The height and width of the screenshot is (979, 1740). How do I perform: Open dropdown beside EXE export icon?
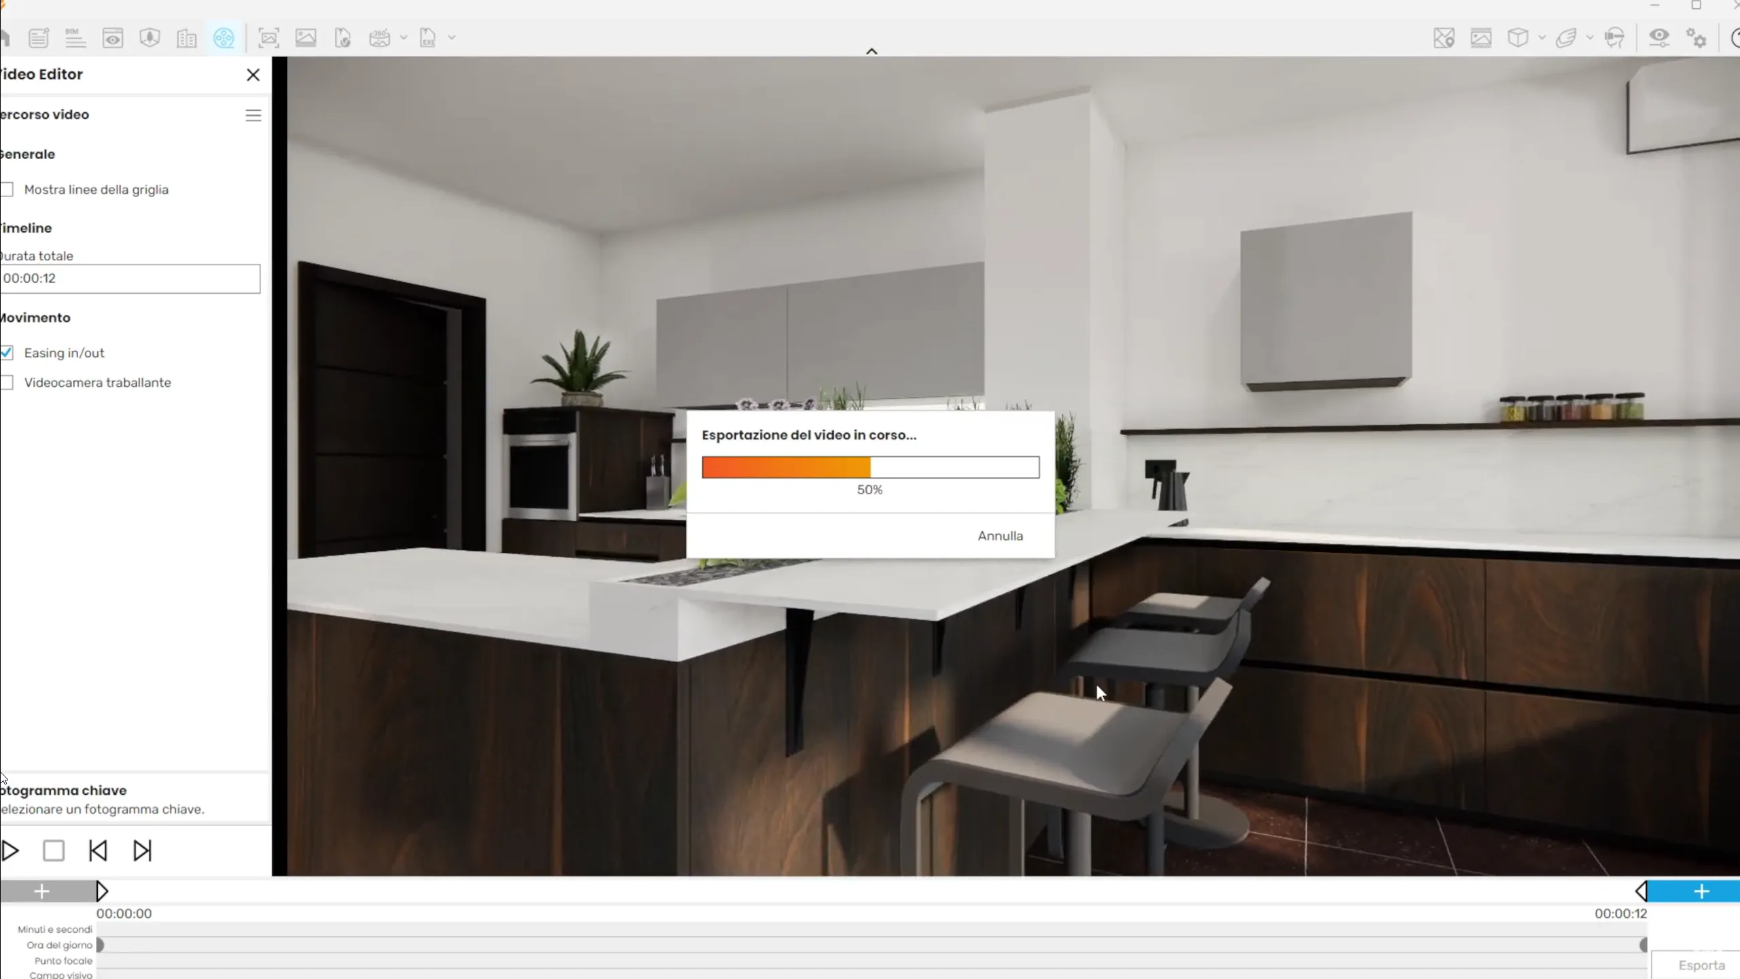pyautogui.click(x=451, y=38)
